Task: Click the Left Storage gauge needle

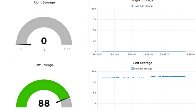Action: [64, 99]
